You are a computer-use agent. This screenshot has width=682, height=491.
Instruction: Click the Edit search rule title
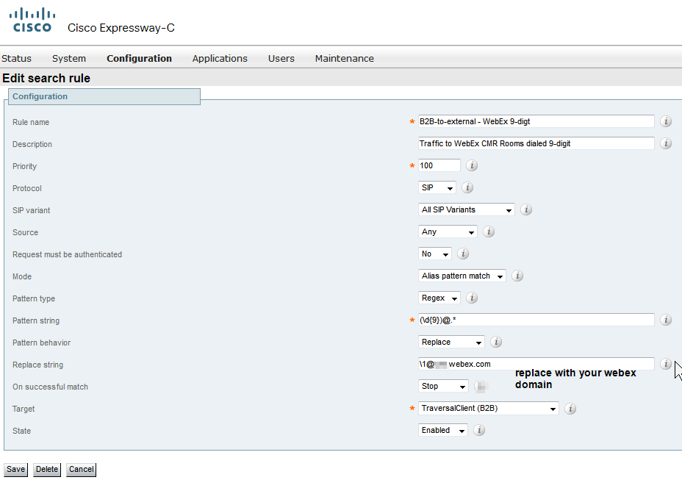click(x=46, y=79)
